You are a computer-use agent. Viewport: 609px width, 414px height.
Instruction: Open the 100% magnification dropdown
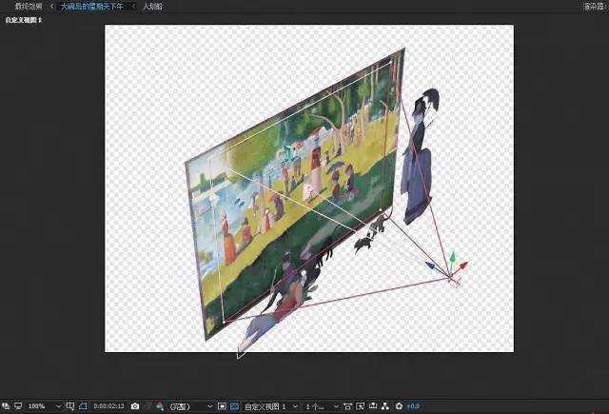[44, 406]
